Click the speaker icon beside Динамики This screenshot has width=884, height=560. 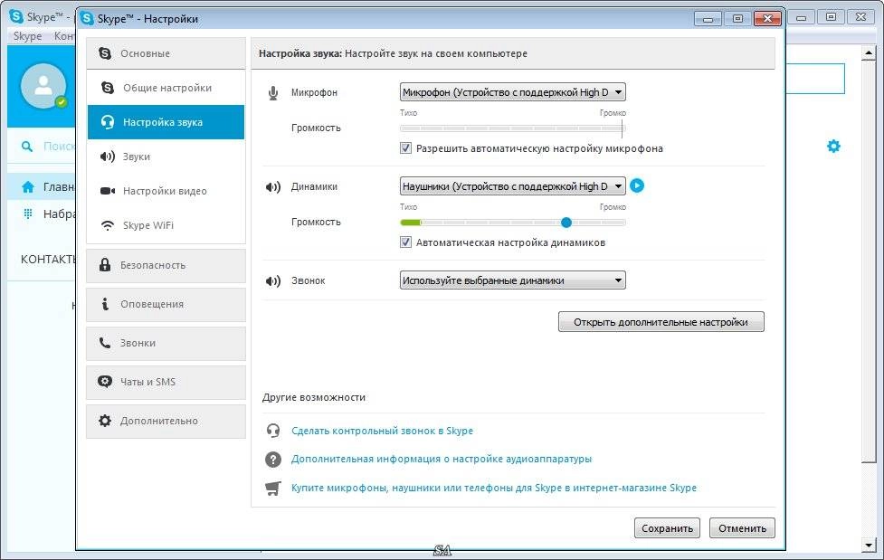tap(273, 186)
